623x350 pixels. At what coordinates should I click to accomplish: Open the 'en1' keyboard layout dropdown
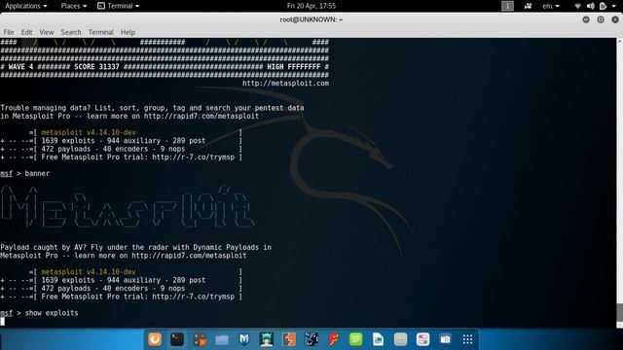tap(551, 6)
